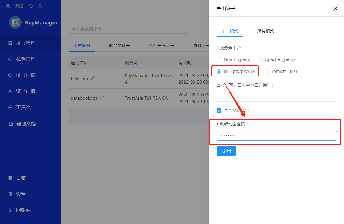Open 私钥管理 in the sidebar
This screenshot has width=344, height=224.
pos(26,59)
